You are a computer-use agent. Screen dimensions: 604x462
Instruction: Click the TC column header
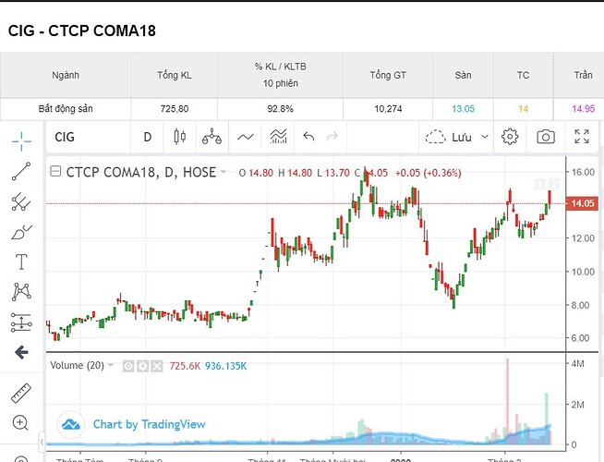pyautogui.click(x=523, y=75)
